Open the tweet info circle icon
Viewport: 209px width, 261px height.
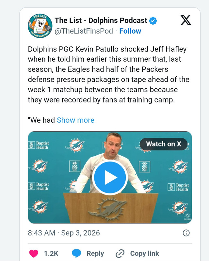coord(186,233)
